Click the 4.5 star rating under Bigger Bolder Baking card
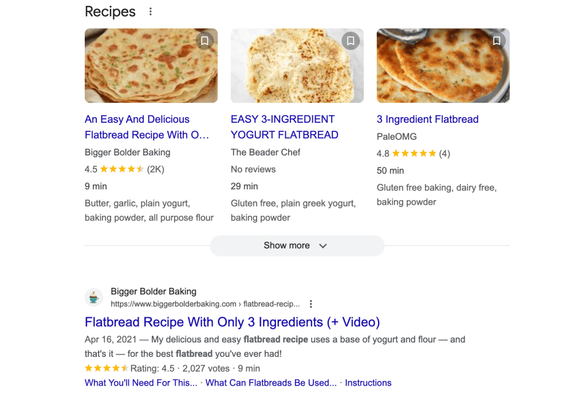Viewport: 586px width, 397px height. (122, 169)
